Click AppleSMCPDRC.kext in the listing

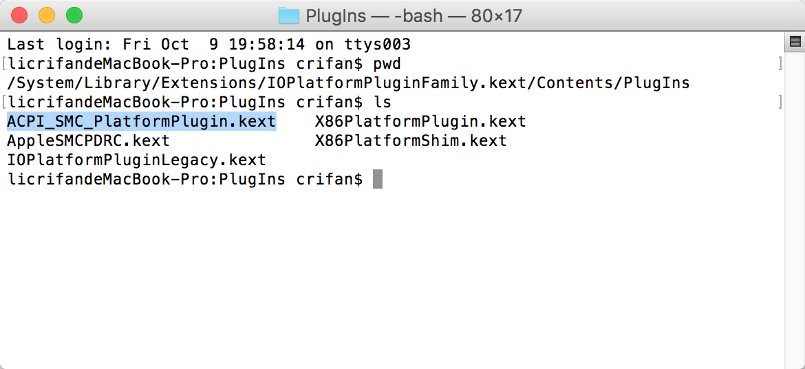(x=88, y=141)
